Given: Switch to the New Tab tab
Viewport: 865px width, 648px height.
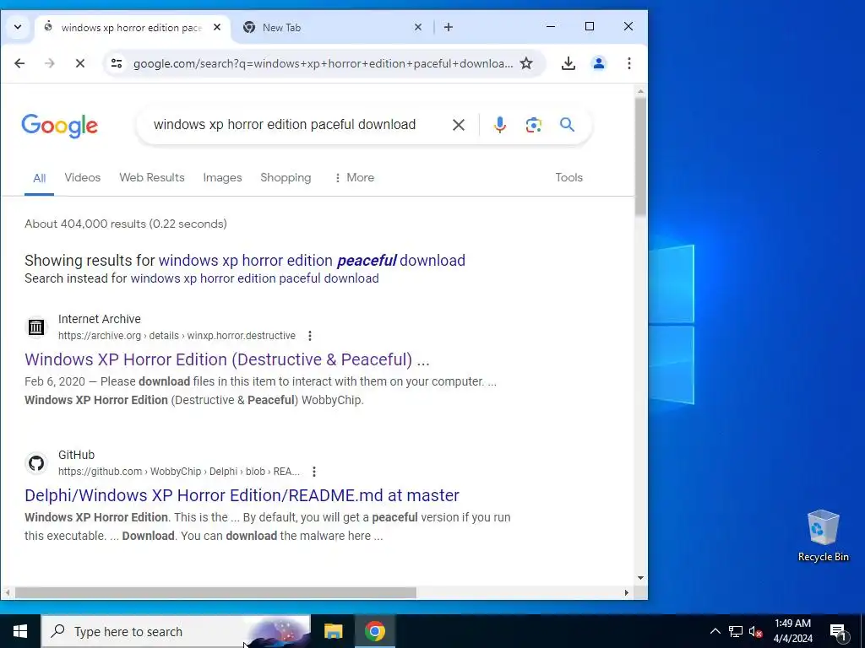Looking at the screenshot, I should [x=333, y=27].
